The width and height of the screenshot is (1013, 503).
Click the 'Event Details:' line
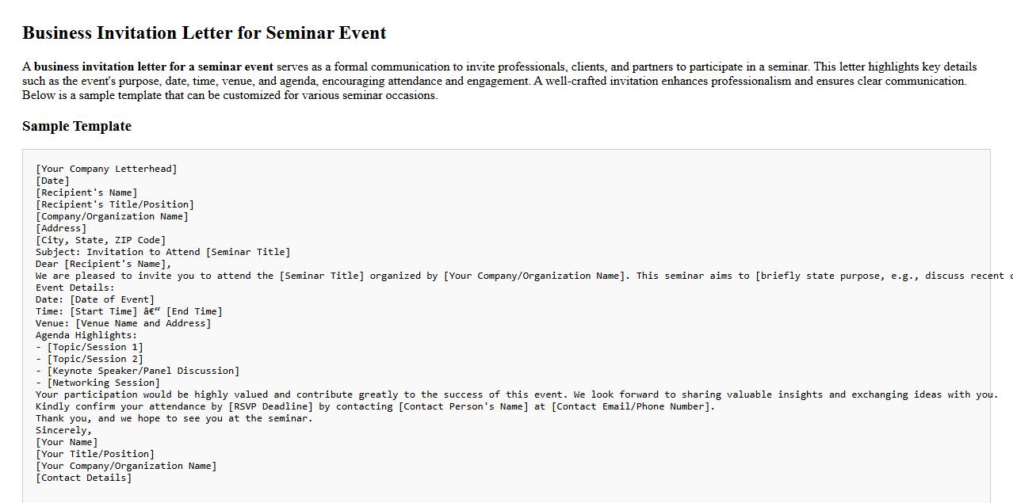pos(75,288)
